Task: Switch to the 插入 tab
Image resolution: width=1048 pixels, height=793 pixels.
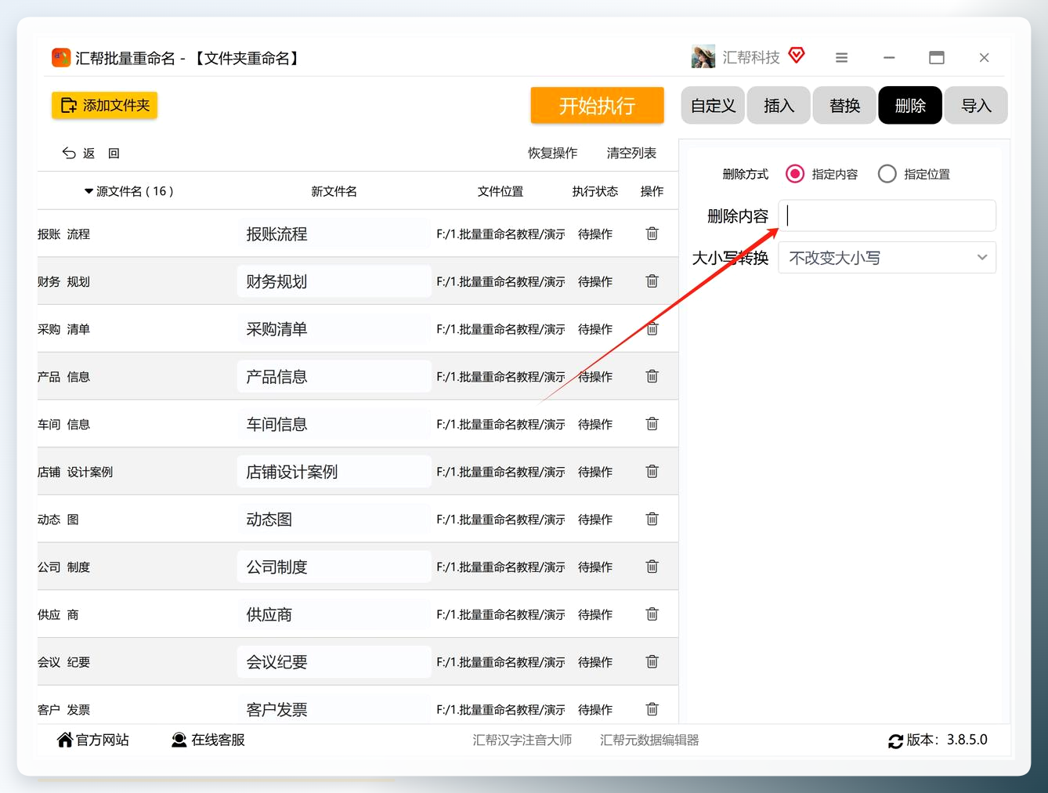Action: tap(779, 105)
